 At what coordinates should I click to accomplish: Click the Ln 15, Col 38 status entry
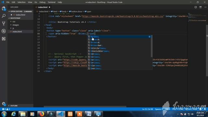coord(147,109)
